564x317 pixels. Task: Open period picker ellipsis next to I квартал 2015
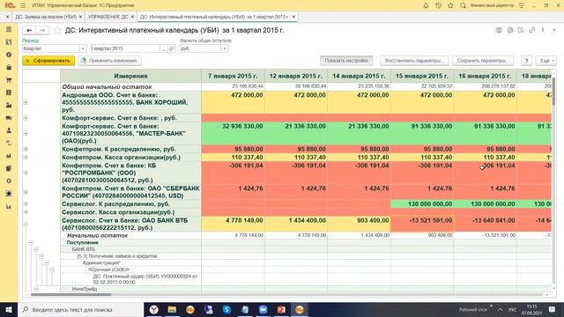(163, 48)
